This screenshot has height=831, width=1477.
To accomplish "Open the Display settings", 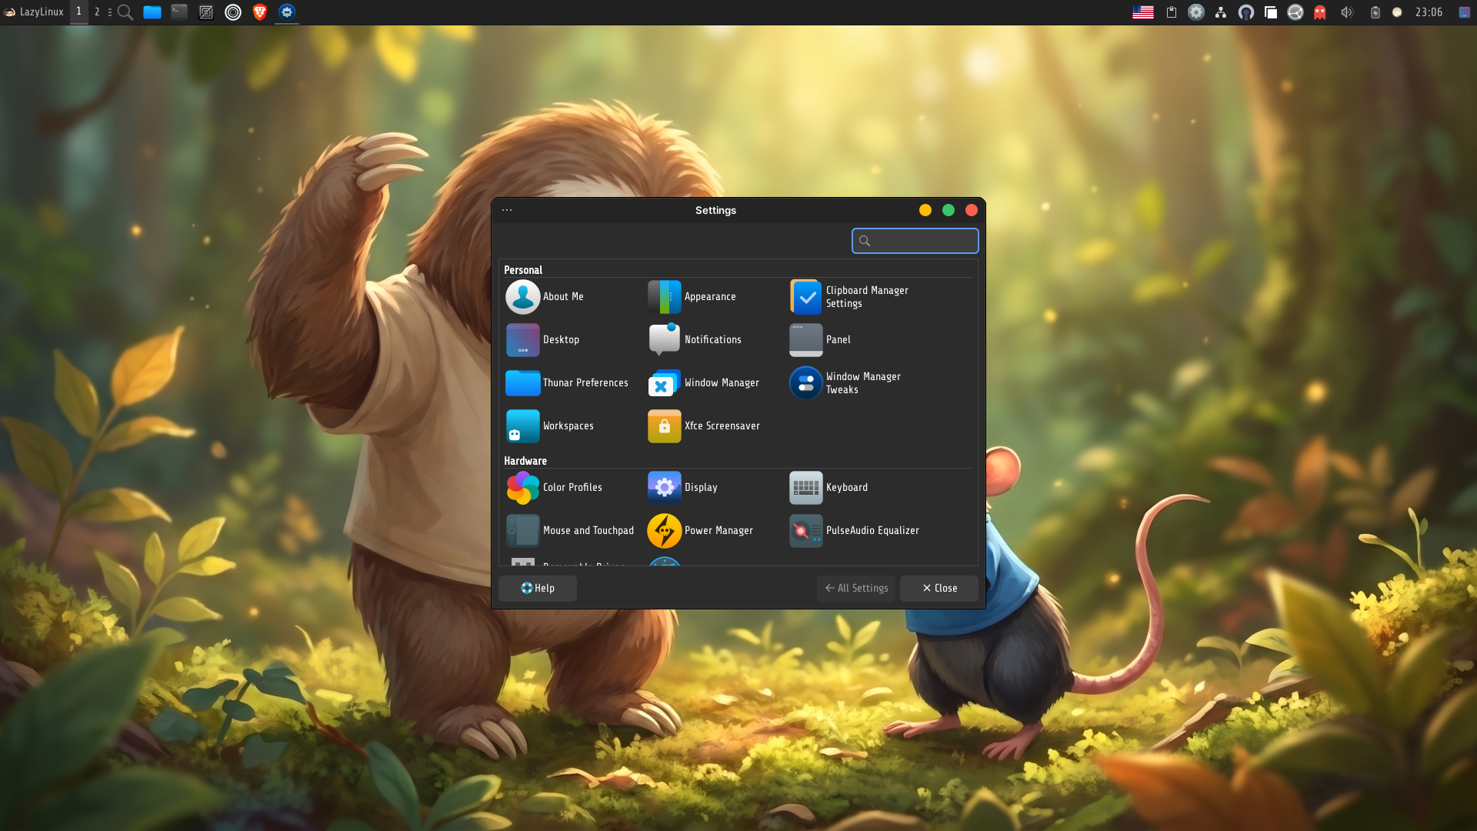I will pos(683,488).
